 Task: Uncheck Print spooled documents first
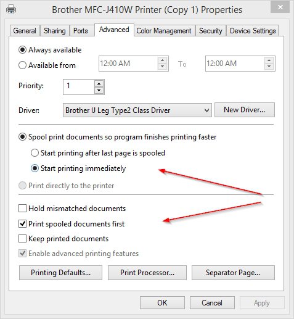tap(22, 223)
